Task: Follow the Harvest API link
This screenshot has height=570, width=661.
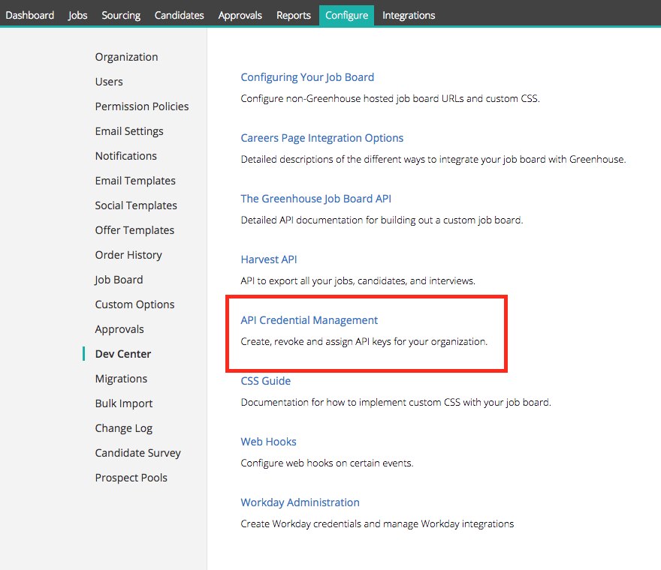Action: [x=269, y=259]
